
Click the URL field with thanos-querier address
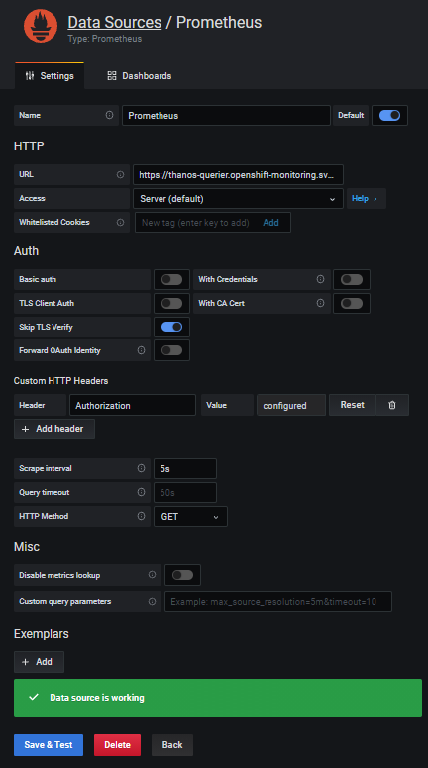click(238, 174)
